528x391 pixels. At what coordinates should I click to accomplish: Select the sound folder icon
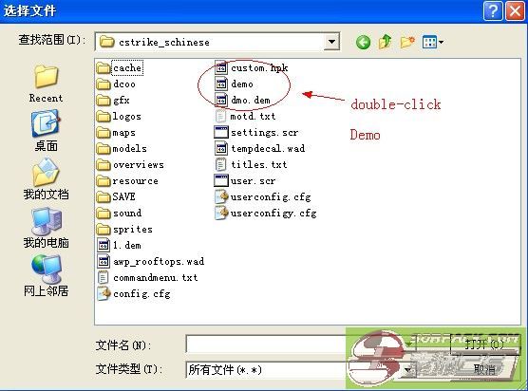click(x=104, y=214)
